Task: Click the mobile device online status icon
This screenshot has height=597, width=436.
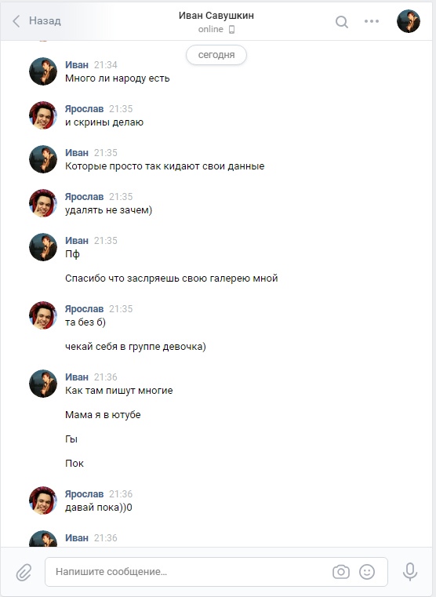Action: pyautogui.click(x=231, y=29)
